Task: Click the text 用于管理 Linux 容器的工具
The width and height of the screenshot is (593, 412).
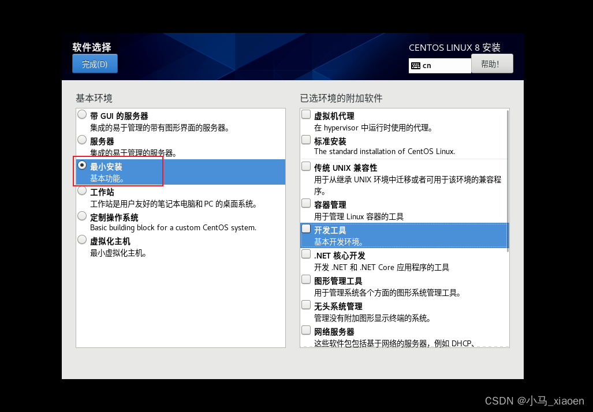Action: pos(359,216)
